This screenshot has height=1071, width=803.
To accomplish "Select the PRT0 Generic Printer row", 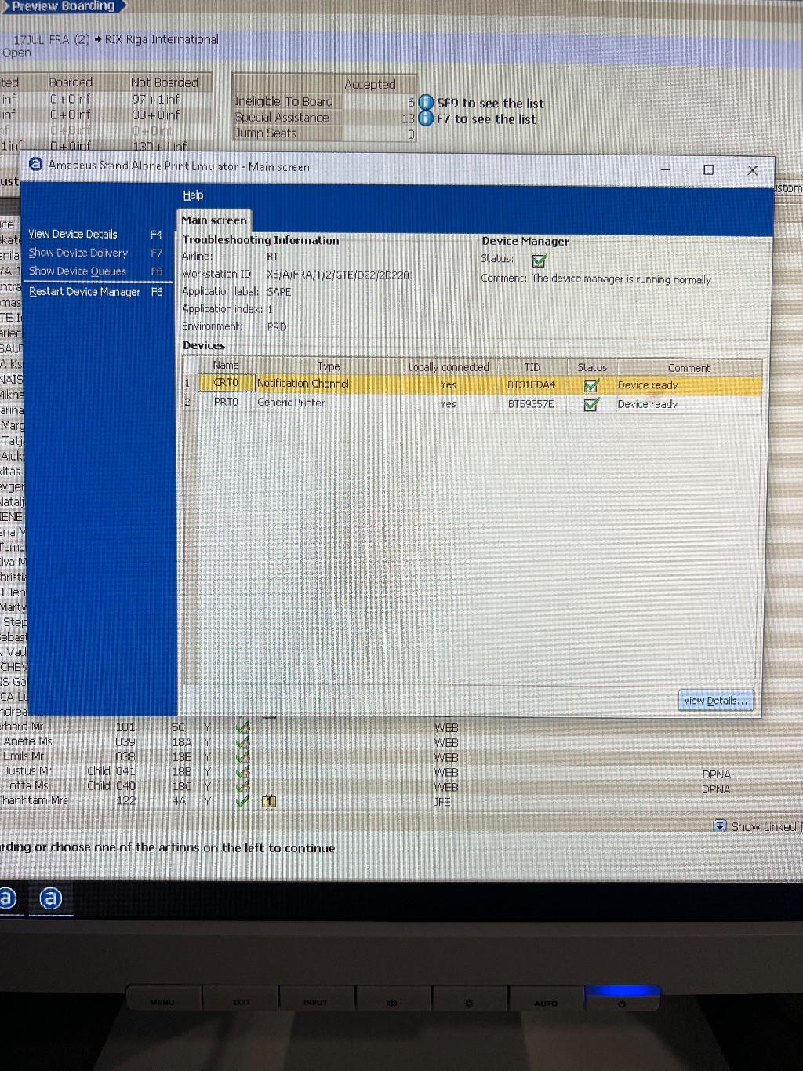I will coord(290,403).
